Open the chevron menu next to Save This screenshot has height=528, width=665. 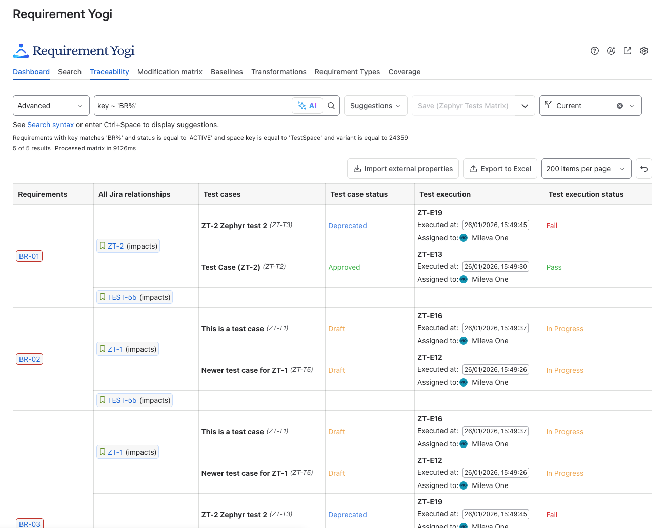tap(525, 106)
